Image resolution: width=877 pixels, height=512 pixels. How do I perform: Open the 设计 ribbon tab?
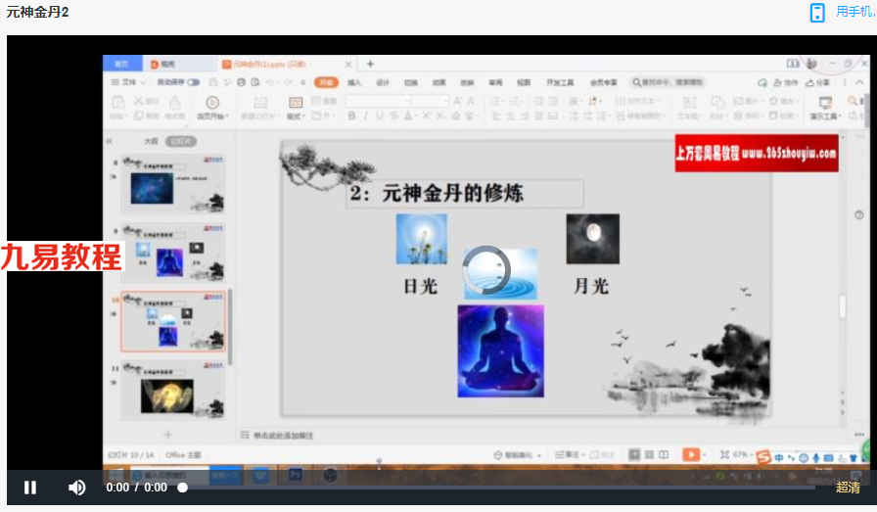pyautogui.click(x=383, y=82)
